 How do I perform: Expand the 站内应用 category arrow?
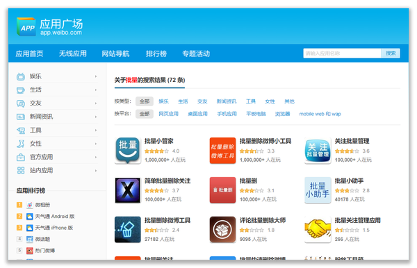[x=96, y=171]
